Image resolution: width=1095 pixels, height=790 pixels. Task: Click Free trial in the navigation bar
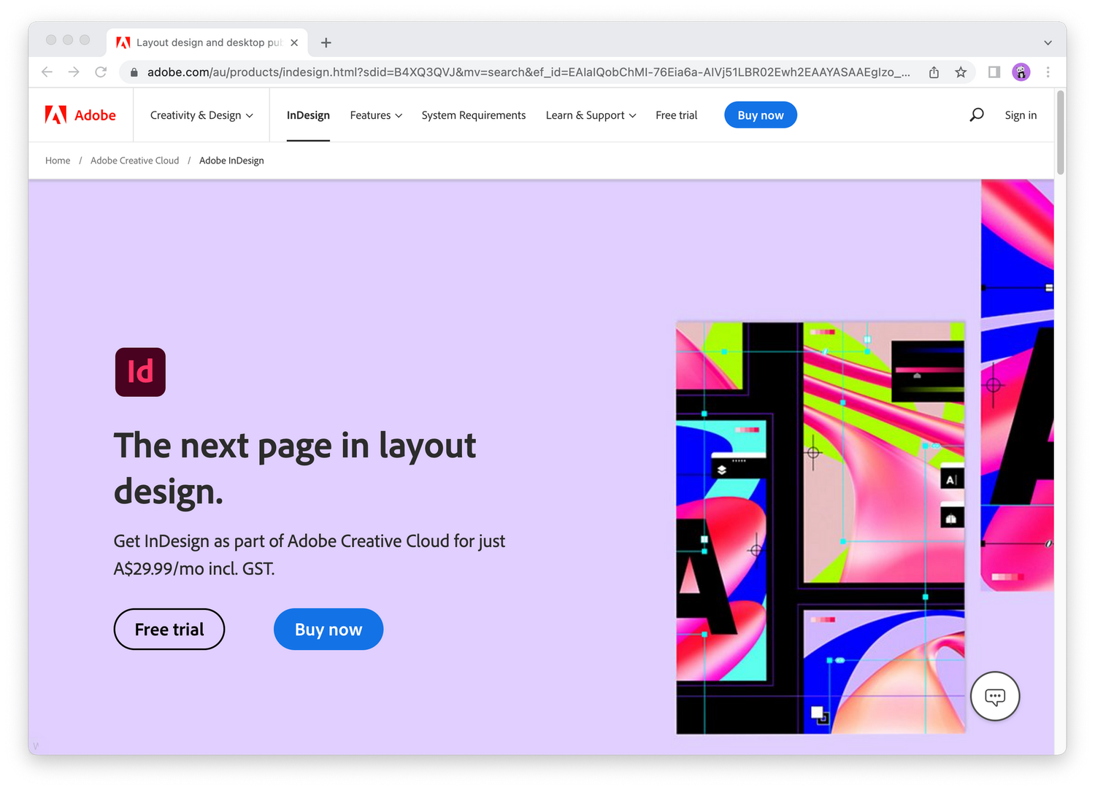click(677, 115)
